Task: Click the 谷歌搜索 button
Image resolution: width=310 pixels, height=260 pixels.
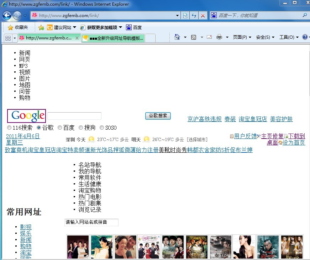Action: click(158, 116)
